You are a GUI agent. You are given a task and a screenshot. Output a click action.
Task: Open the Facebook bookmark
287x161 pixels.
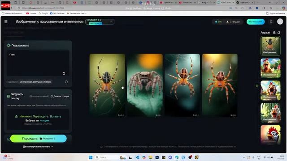point(57,13)
